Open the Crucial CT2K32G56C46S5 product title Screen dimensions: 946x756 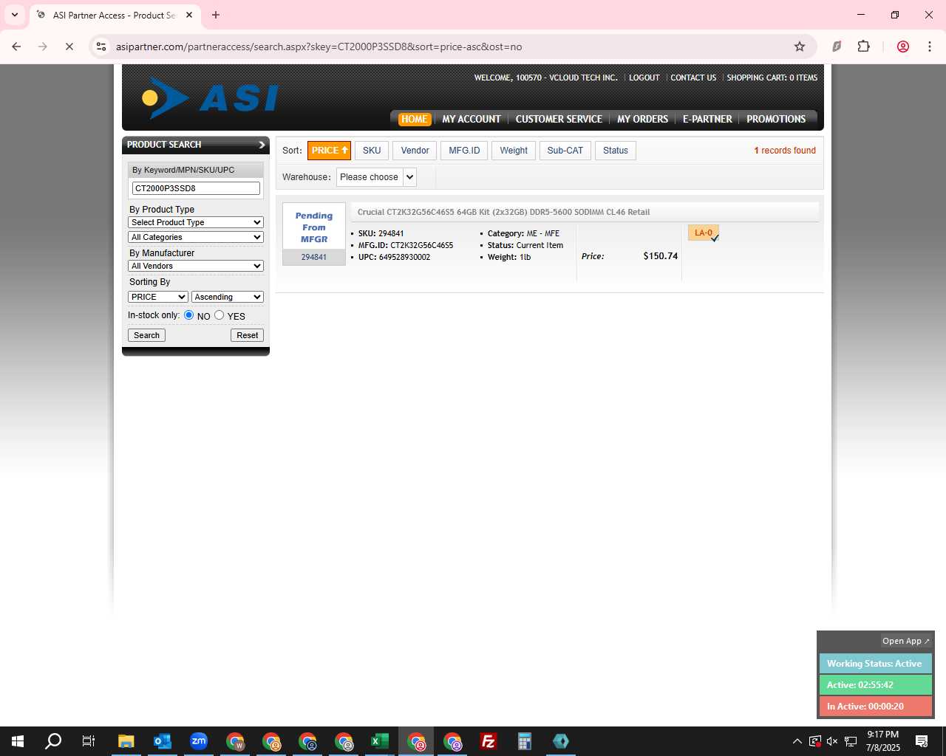(x=503, y=212)
